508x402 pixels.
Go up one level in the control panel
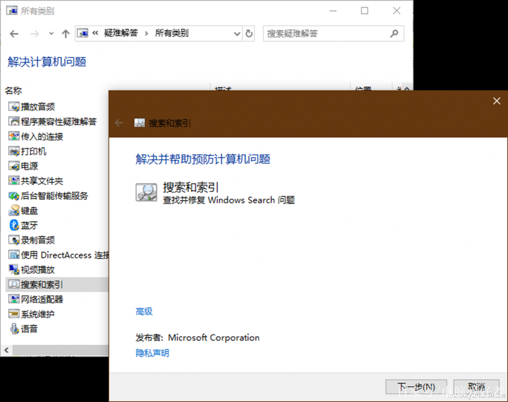pyautogui.click(x=65, y=34)
